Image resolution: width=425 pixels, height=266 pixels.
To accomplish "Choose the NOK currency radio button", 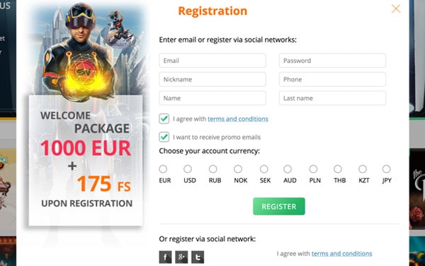I will [238, 169].
